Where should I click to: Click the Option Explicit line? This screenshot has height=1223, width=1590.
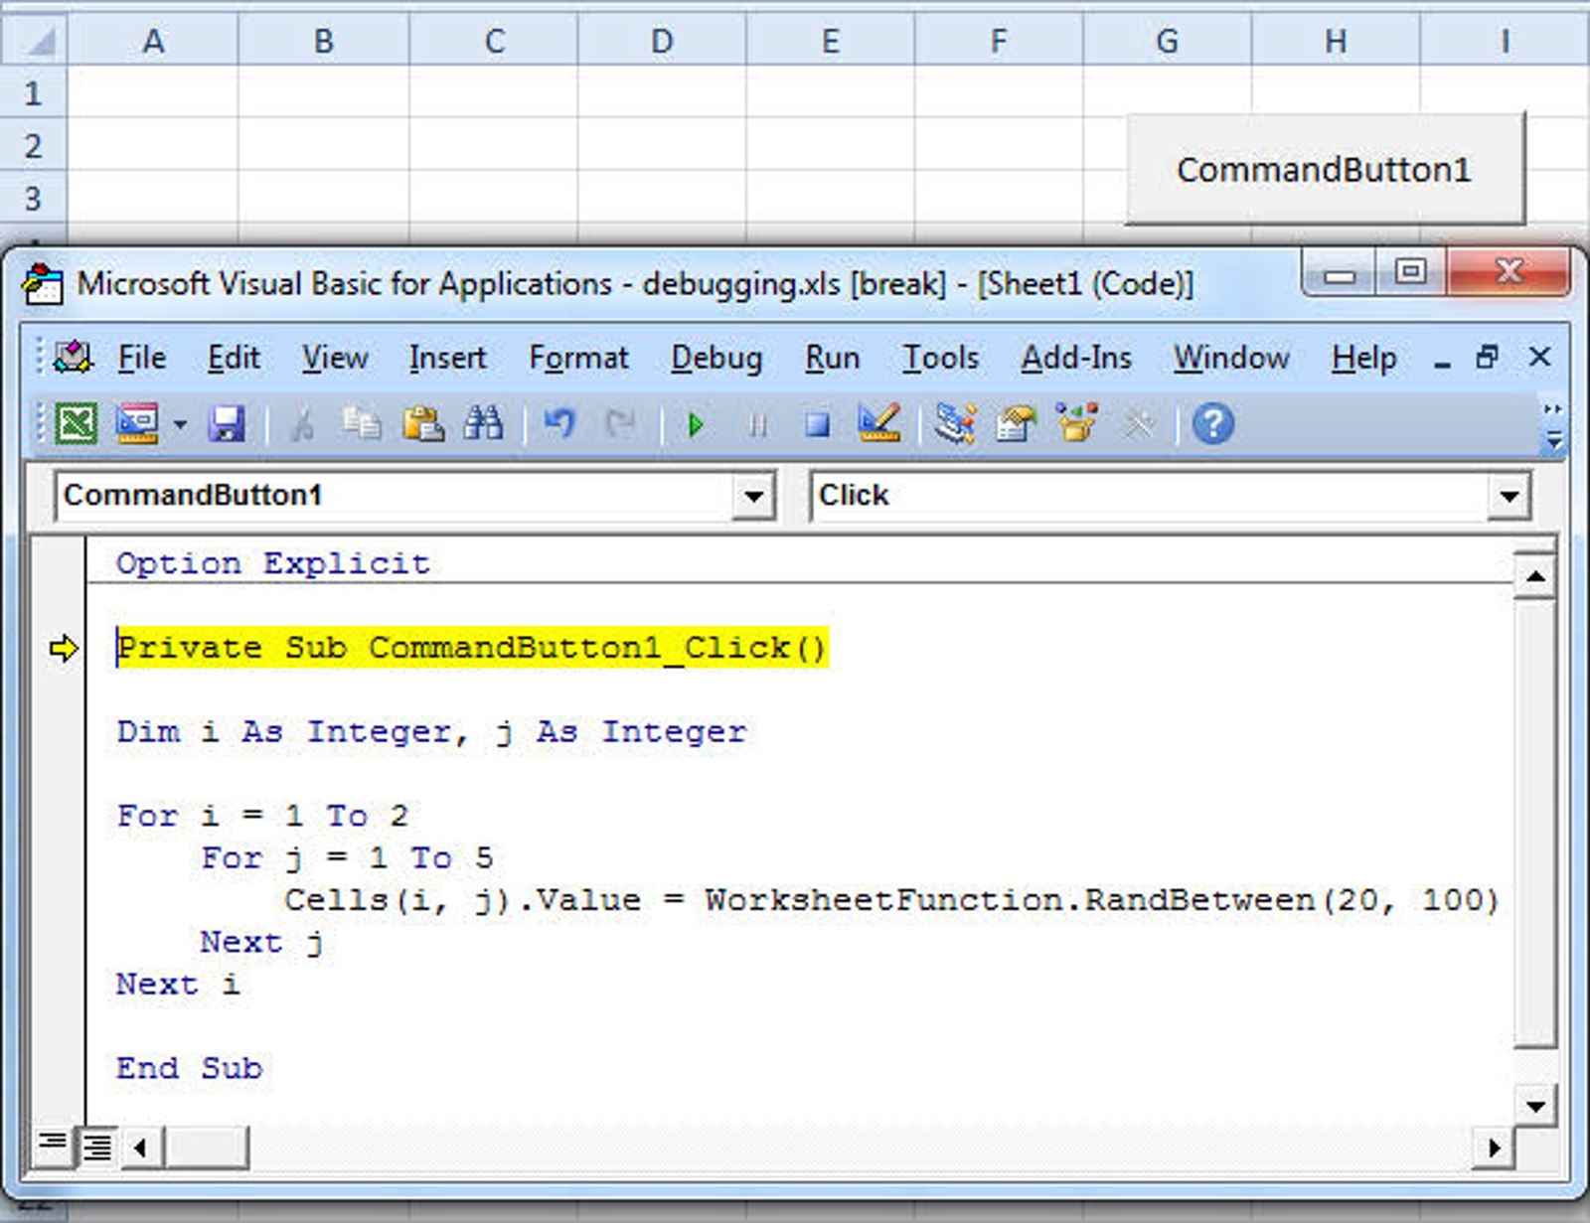(272, 563)
